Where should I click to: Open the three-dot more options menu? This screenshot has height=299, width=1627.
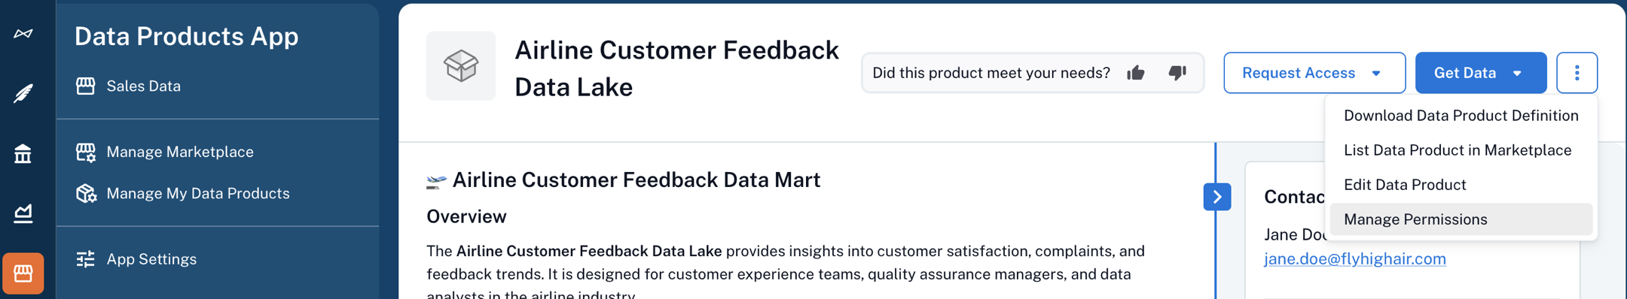click(x=1577, y=73)
